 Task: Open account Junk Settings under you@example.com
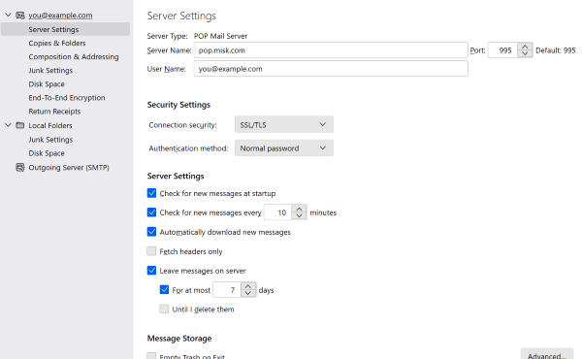(x=50, y=71)
